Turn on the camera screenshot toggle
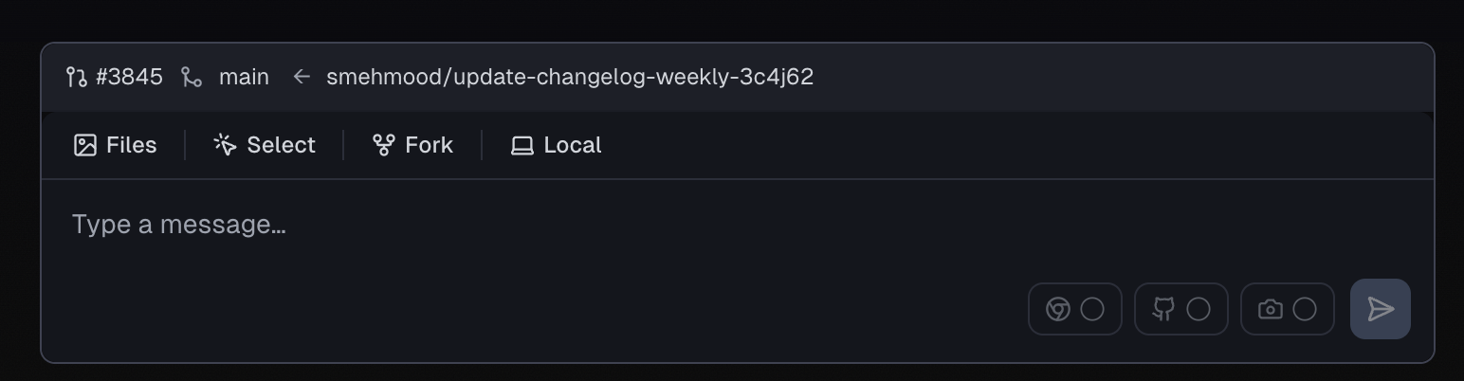This screenshot has height=381, width=1464. (1305, 309)
